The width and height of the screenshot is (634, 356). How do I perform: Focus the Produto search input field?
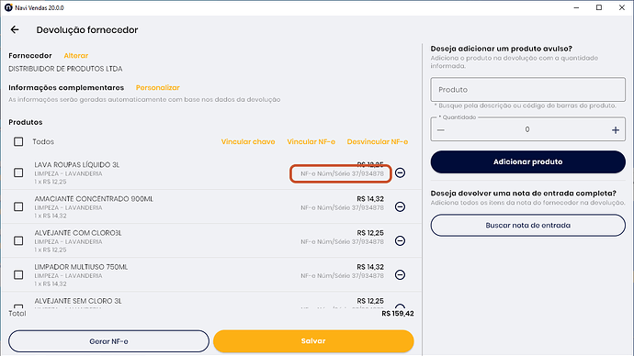point(527,90)
